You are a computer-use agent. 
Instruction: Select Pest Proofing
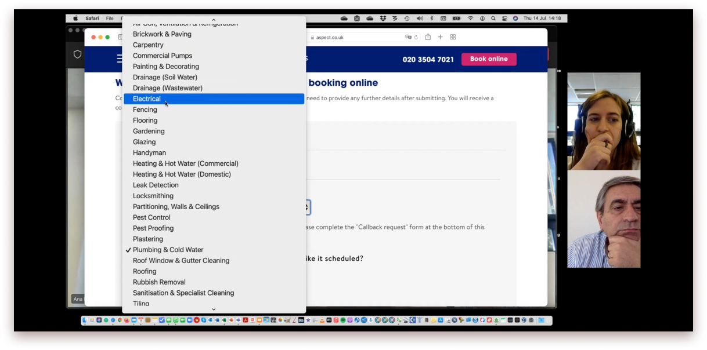tap(214, 228)
